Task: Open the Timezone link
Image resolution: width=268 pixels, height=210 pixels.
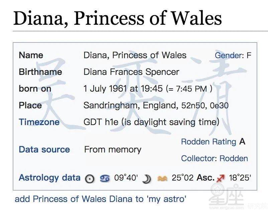Action: tap(39, 122)
